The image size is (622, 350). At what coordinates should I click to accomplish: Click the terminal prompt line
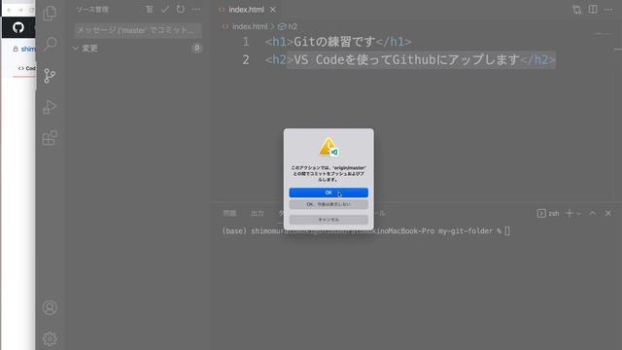pos(365,231)
